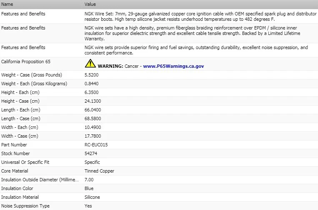The image size is (318, 210).
Task: Select the value 17.7800
Action: coord(93,136)
